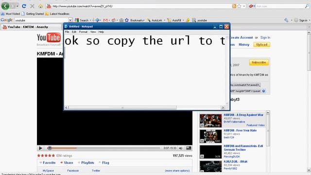311x175 pixels.
Task: Reload the page with the refresh icon
Action: point(24,6)
